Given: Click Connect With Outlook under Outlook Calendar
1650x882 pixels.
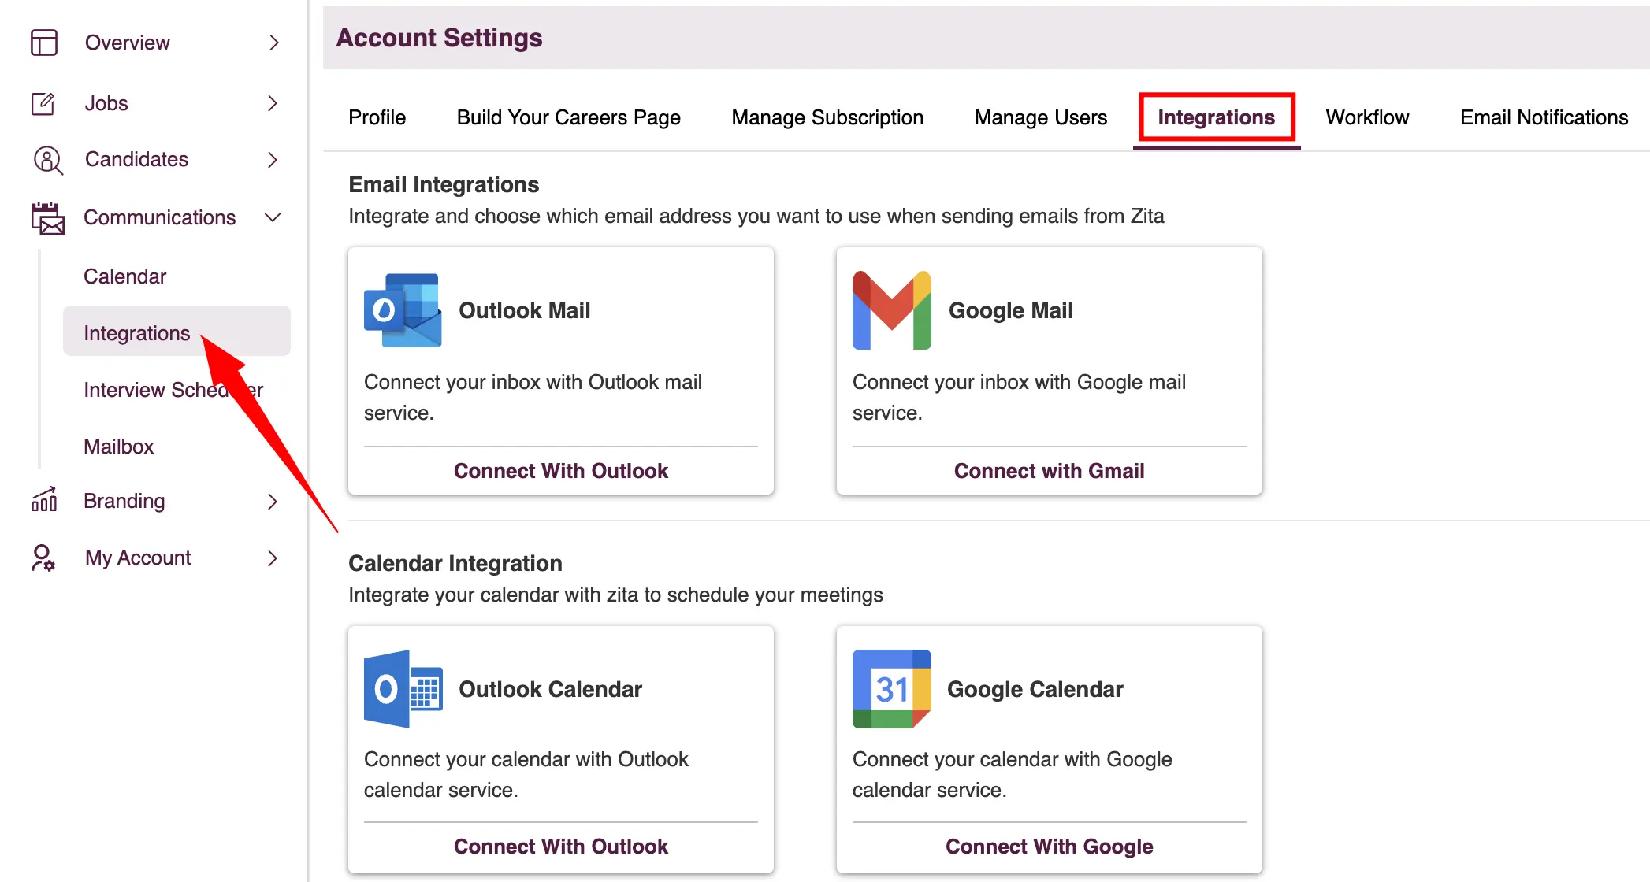Looking at the screenshot, I should (560, 847).
